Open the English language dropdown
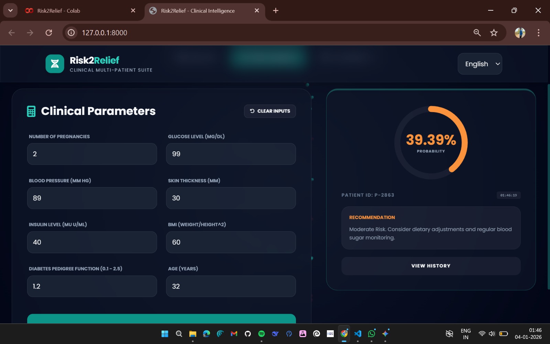550x344 pixels. coord(480,64)
